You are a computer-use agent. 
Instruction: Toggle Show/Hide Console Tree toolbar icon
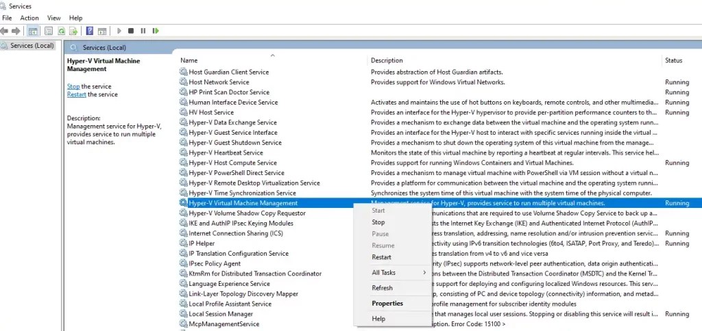(x=33, y=31)
